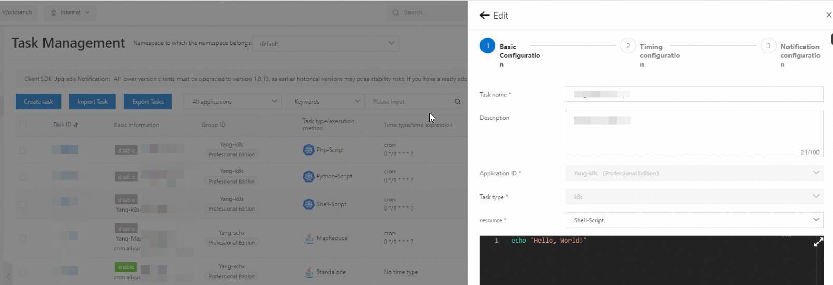The image size is (833, 285).
Task: Click the Export Tasks button
Action: pyautogui.click(x=148, y=102)
